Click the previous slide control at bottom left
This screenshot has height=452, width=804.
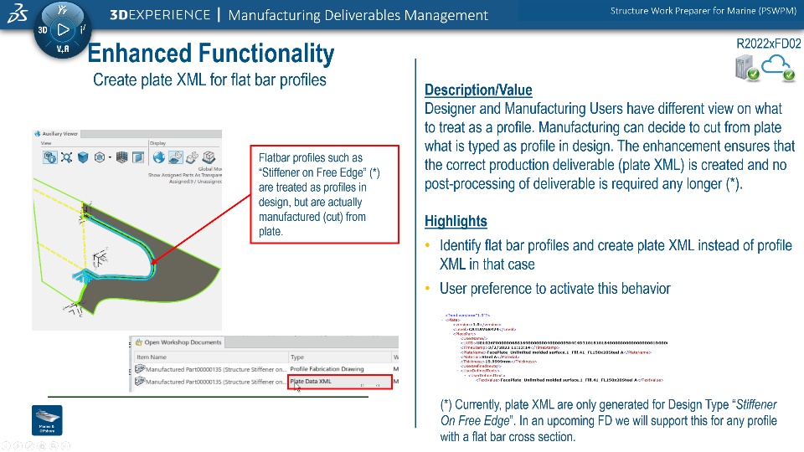point(6,446)
